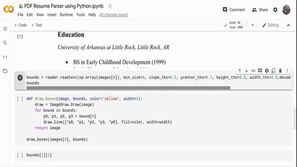
Task: Click the horizontal scrollbar in code cell
Action: click(128, 88)
